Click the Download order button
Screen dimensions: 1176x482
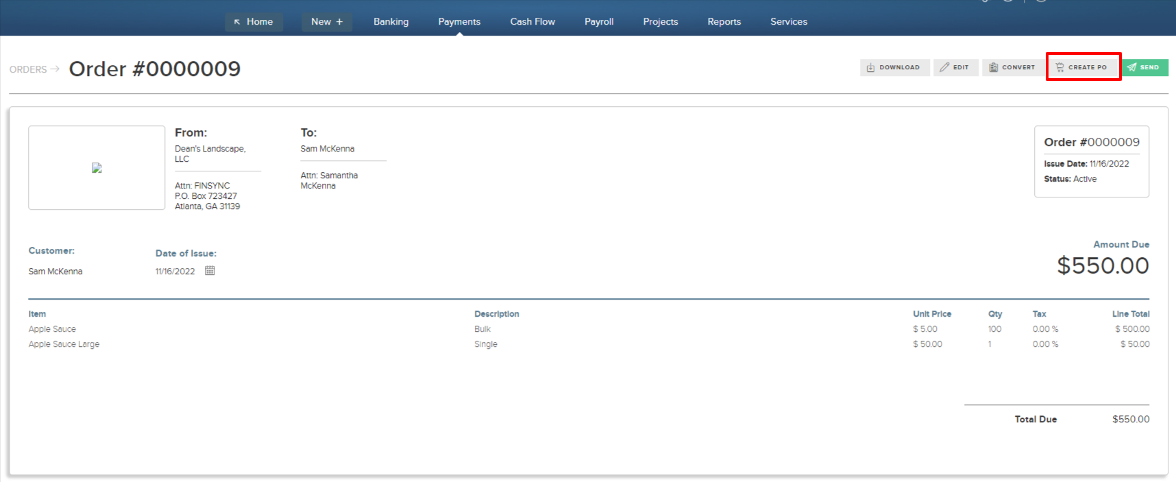pyautogui.click(x=894, y=67)
